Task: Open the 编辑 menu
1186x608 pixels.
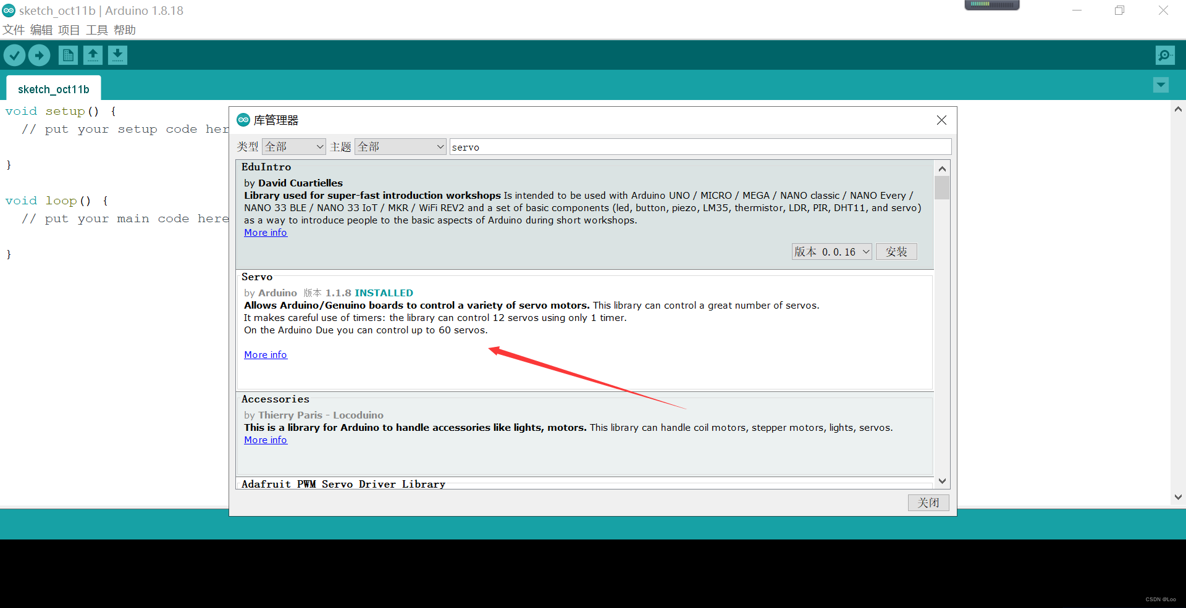Action: 41,30
